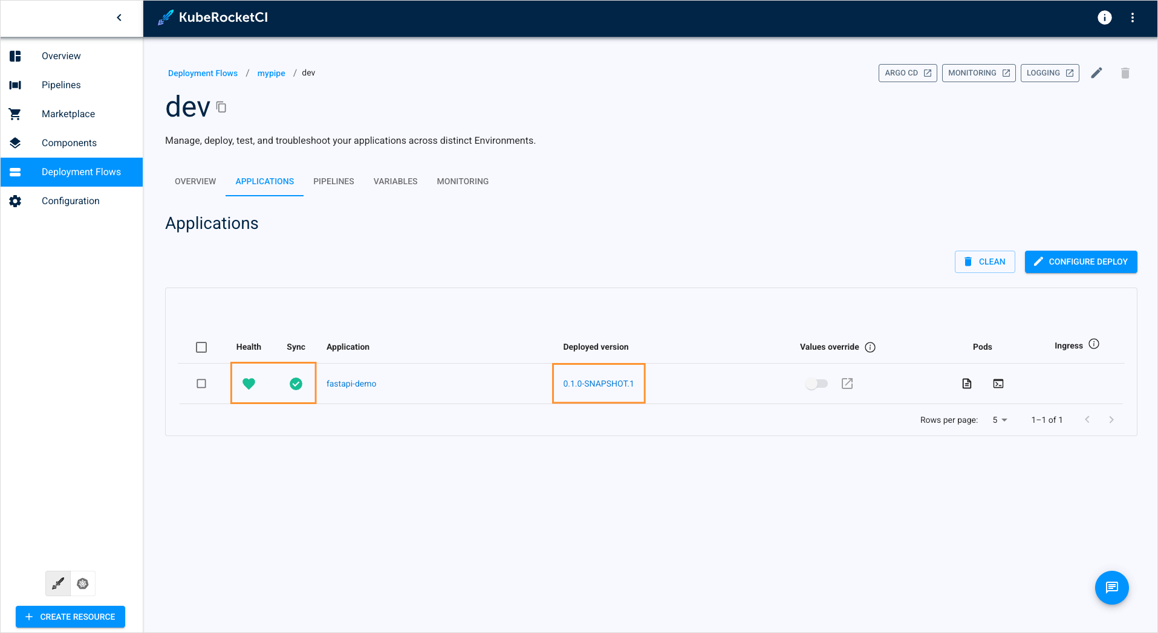This screenshot has width=1158, height=633.
Task: Toggle Values override for fastapi-demo
Action: coord(816,383)
